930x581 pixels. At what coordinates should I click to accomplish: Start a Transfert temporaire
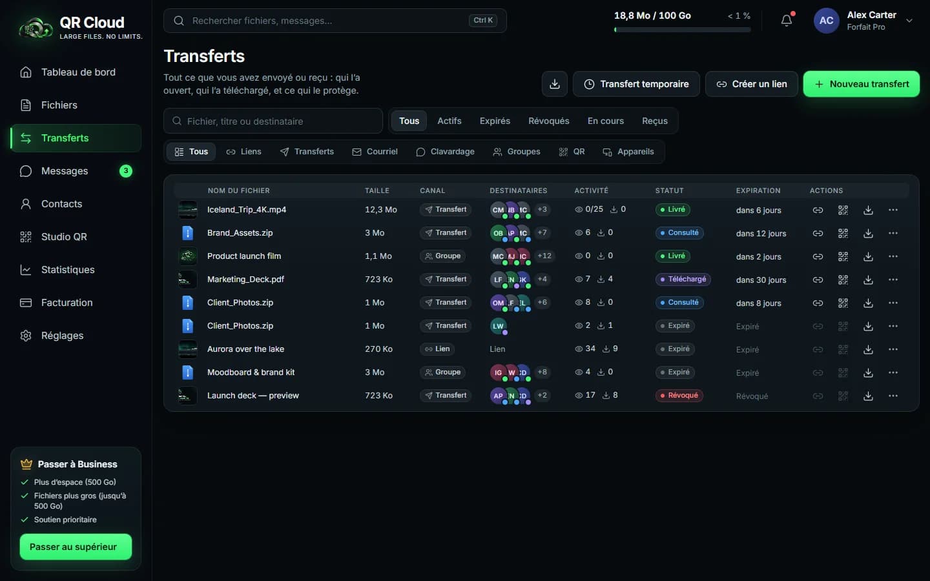click(636, 84)
